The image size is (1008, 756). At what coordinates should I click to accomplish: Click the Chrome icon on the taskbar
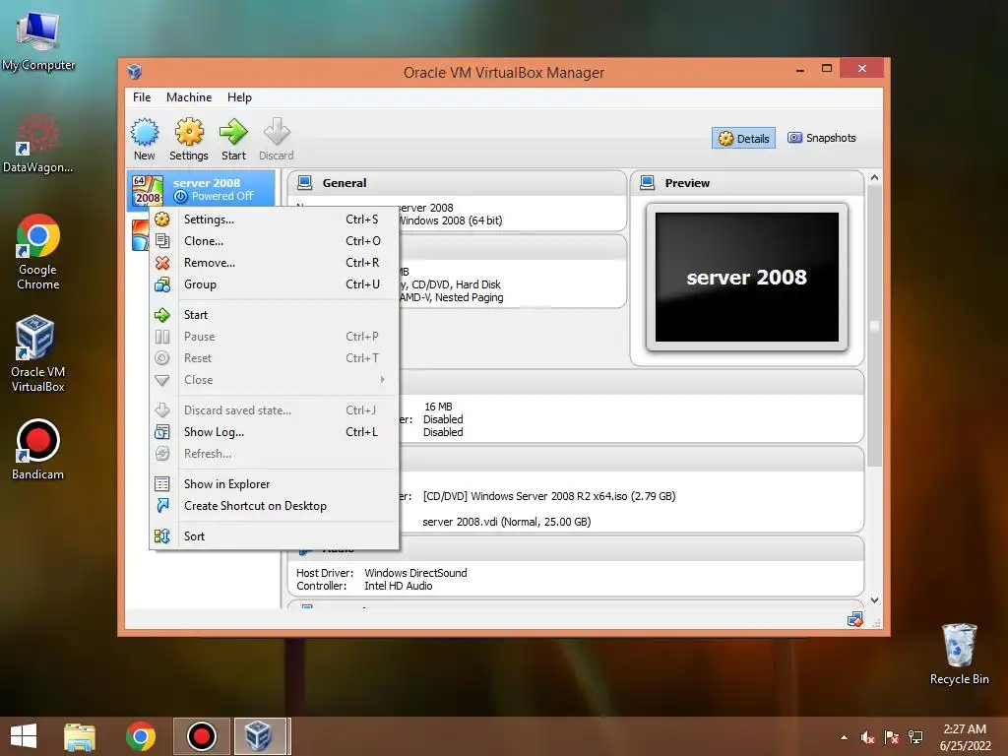140,736
